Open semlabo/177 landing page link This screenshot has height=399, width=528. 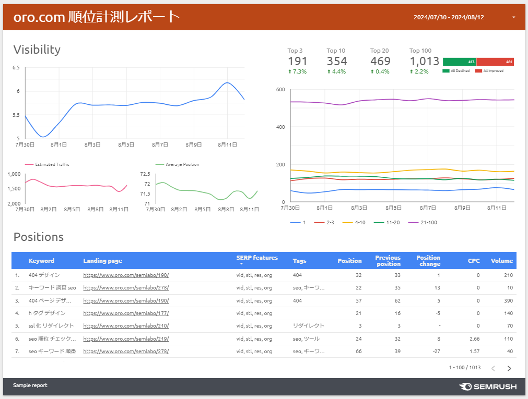(x=126, y=313)
